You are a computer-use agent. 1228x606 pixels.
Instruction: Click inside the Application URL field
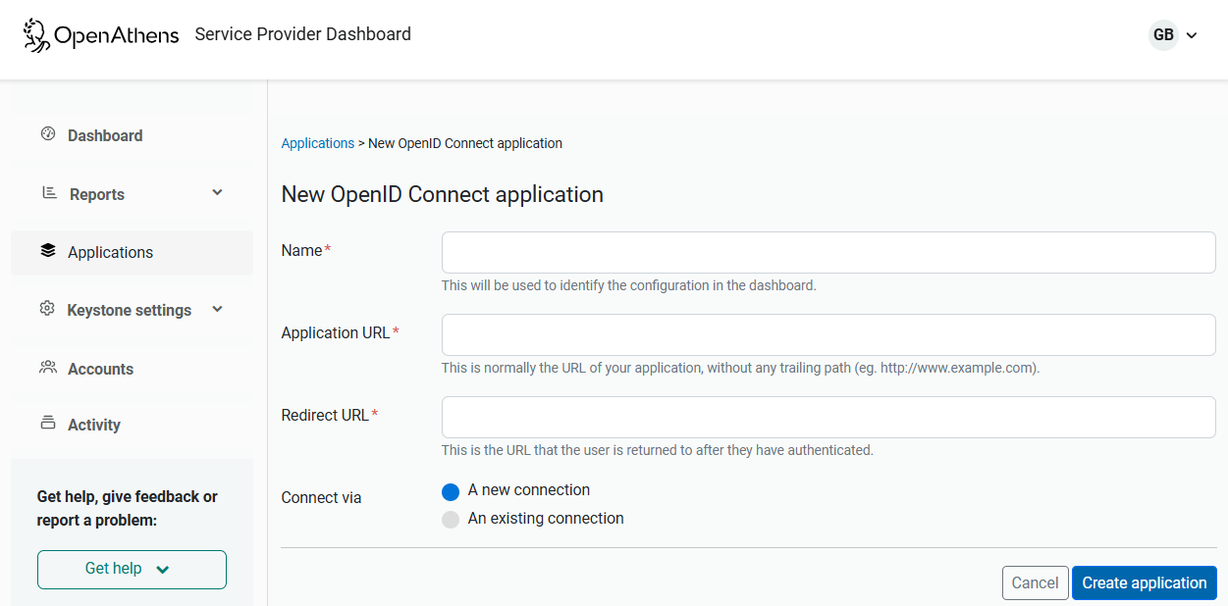click(828, 334)
